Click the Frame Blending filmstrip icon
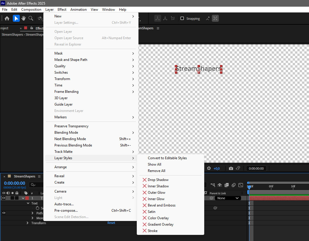Viewport: 309px width, 241px height. [227, 185]
